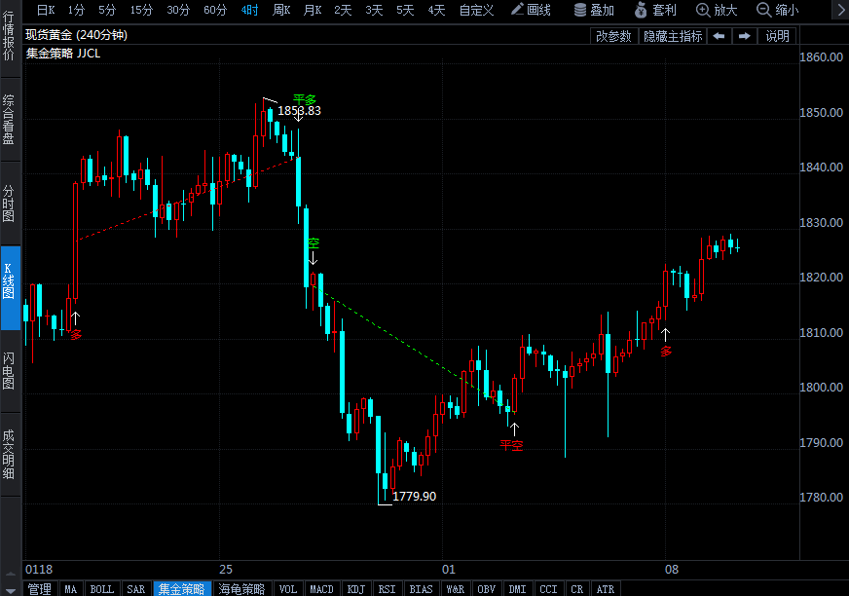This screenshot has height=596, width=849.
Task: Select the K线图 sidebar tab
Action: click(x=10, y=287)
